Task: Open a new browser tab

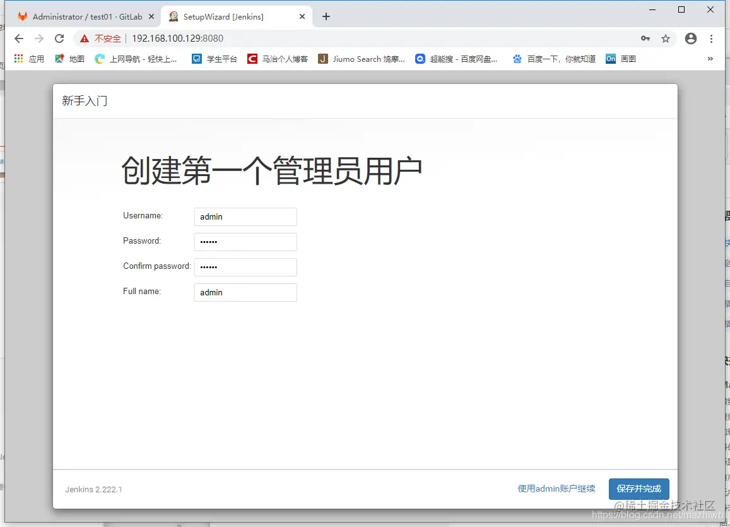Action: [x=326, y=16]
